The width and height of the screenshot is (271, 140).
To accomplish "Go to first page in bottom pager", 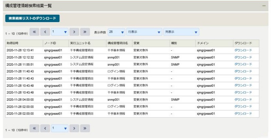I will [x=34, y=128].
